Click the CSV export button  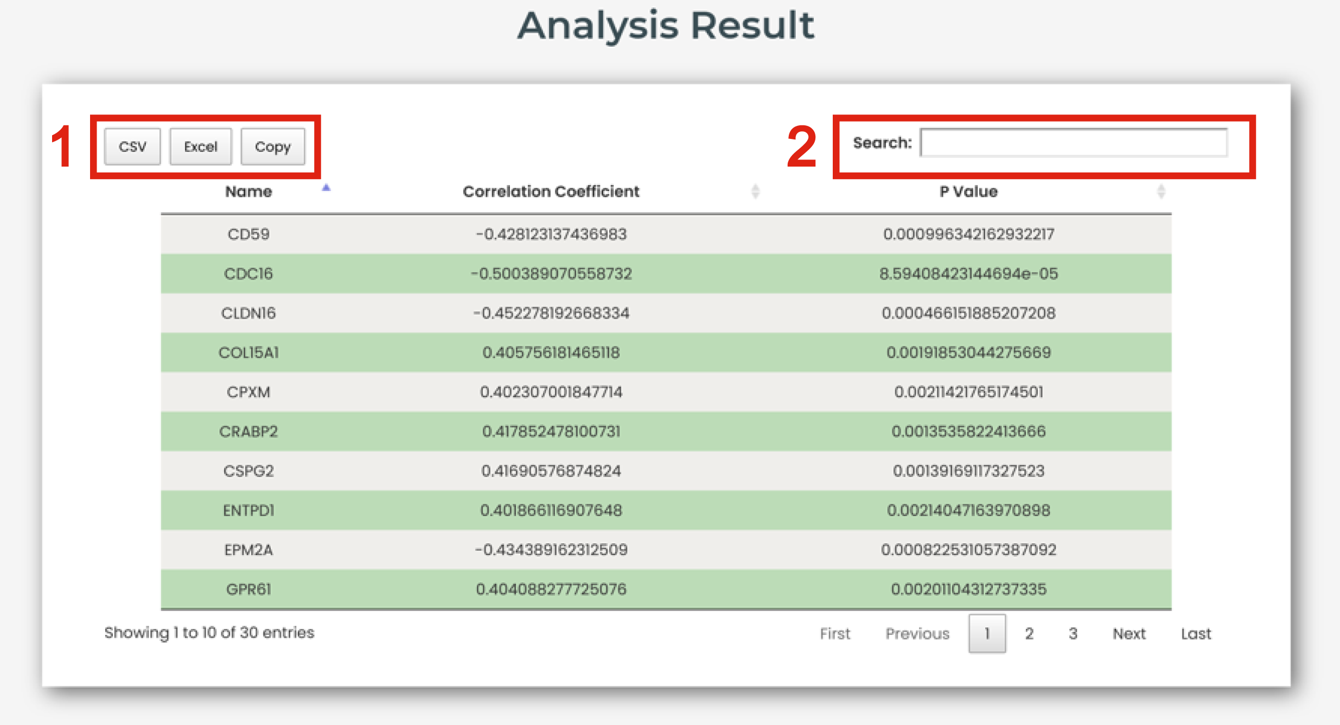[132, 147]
